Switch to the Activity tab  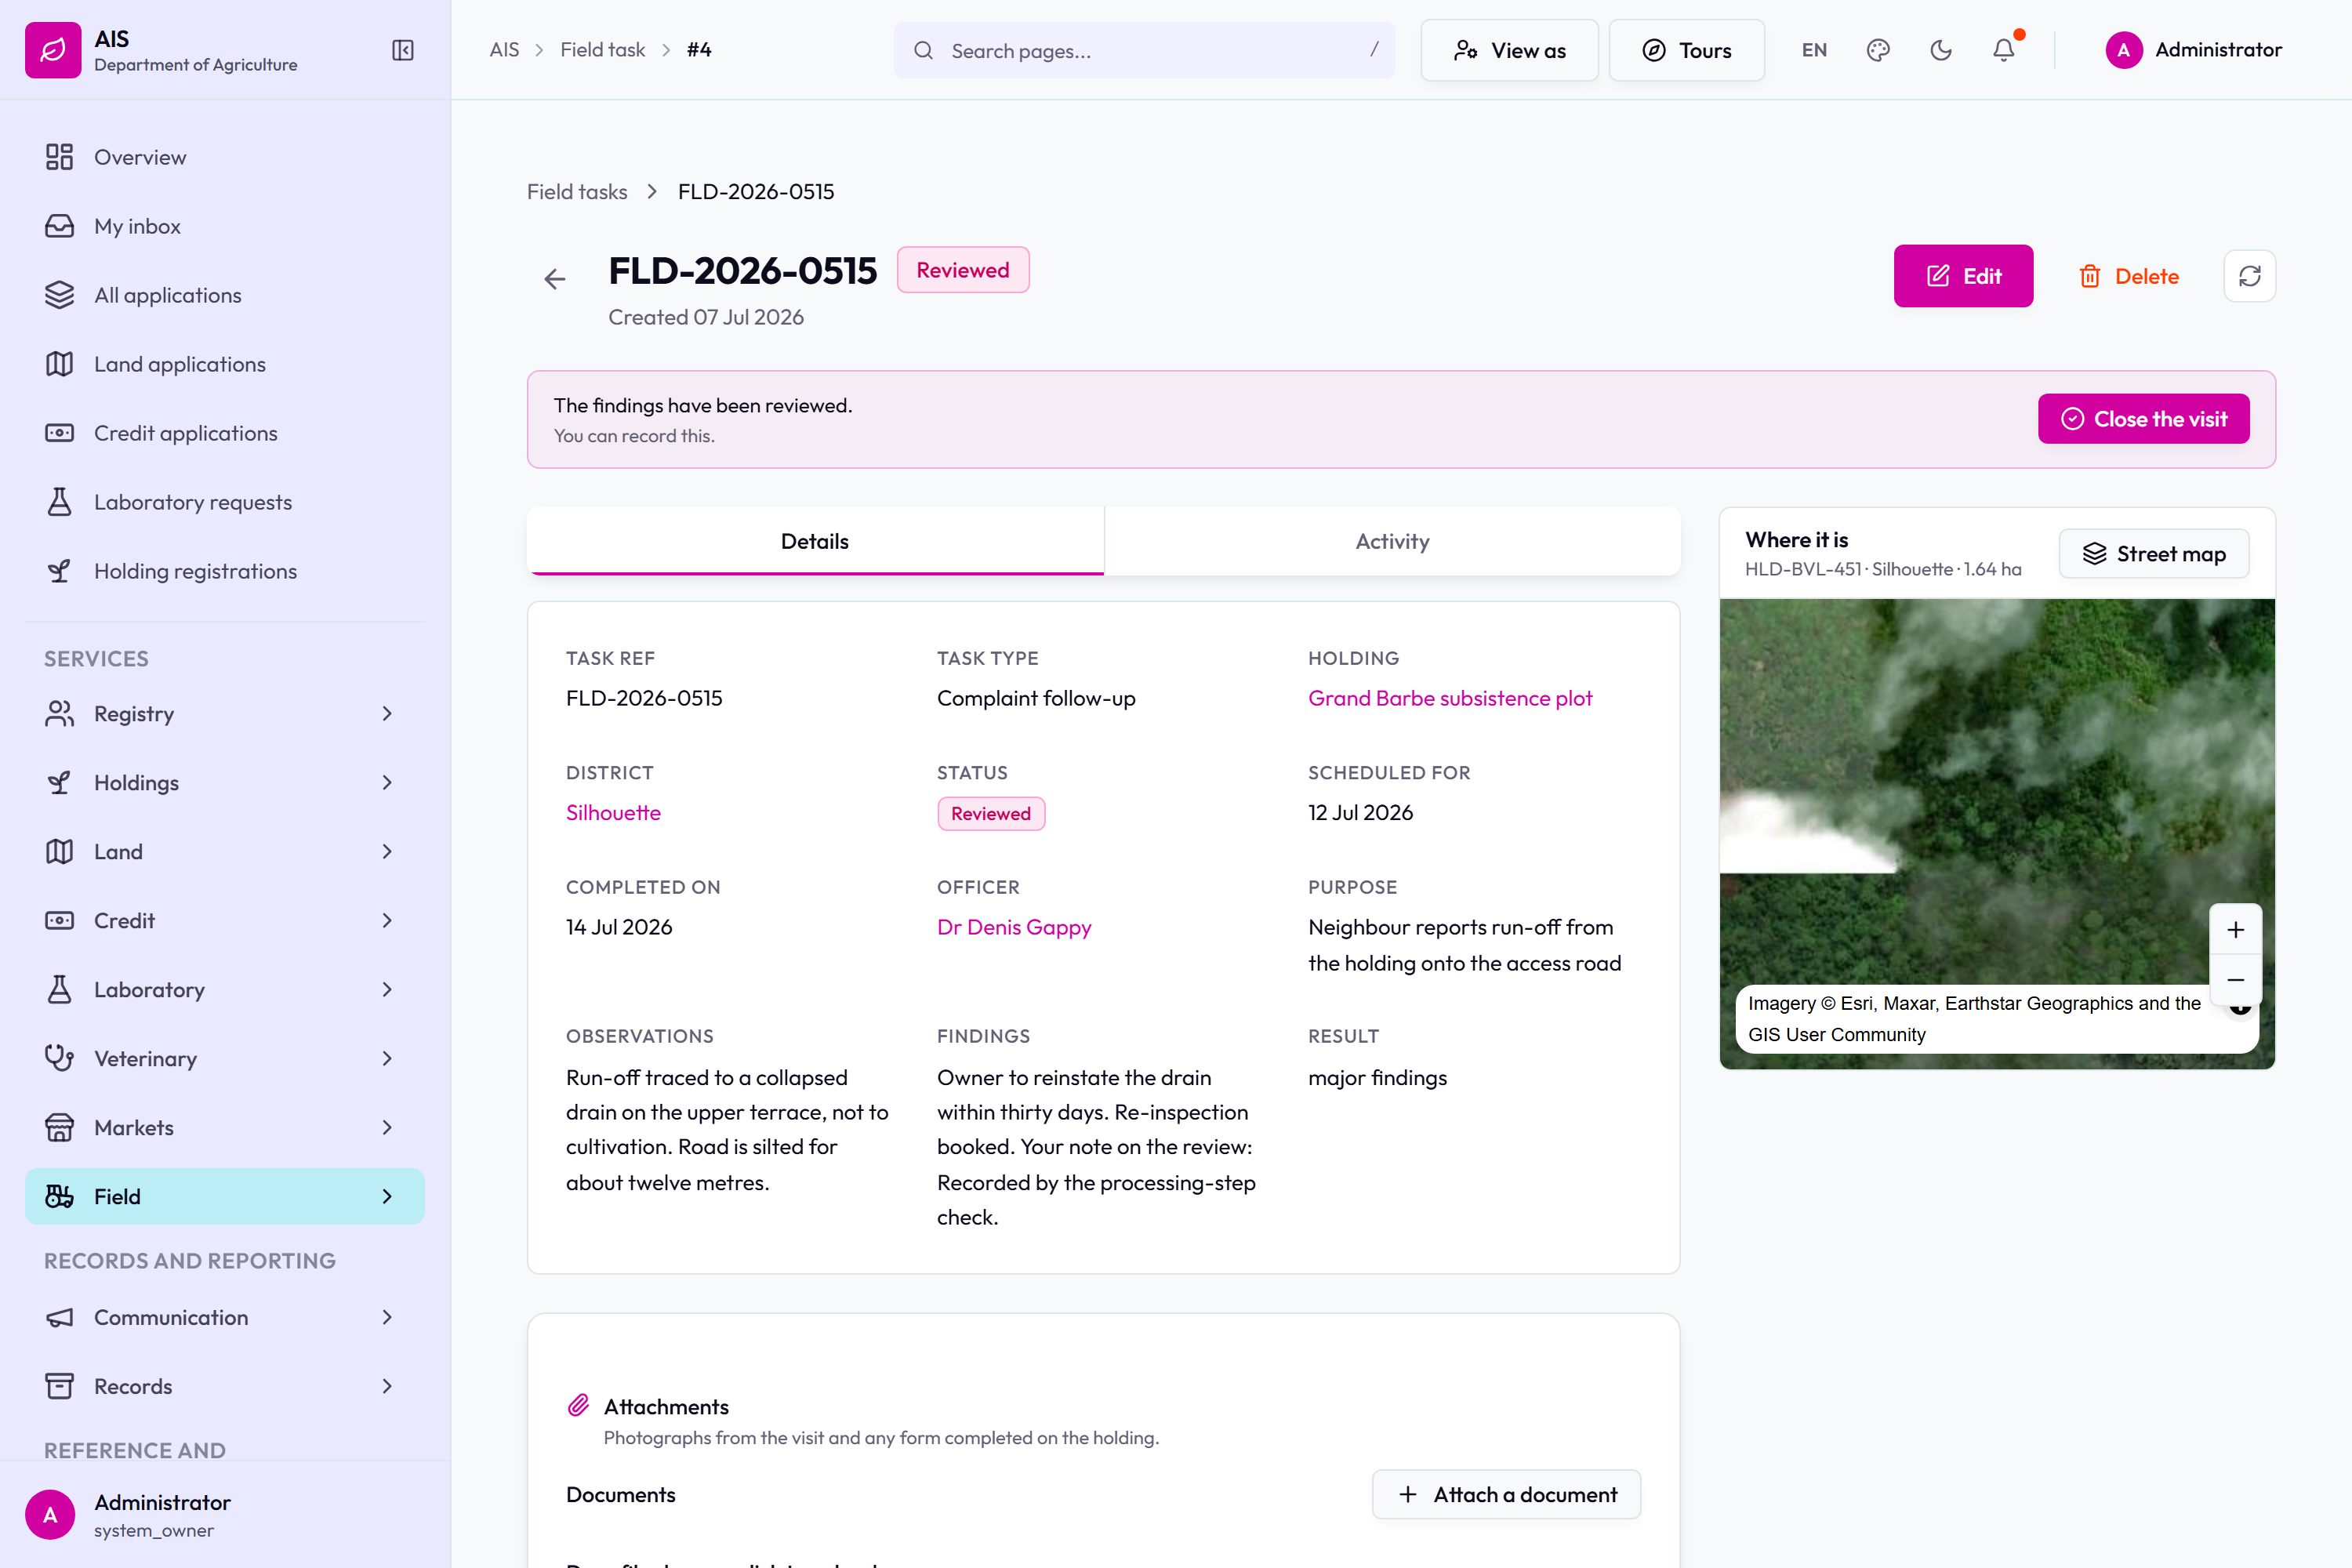pos(1392,541)
